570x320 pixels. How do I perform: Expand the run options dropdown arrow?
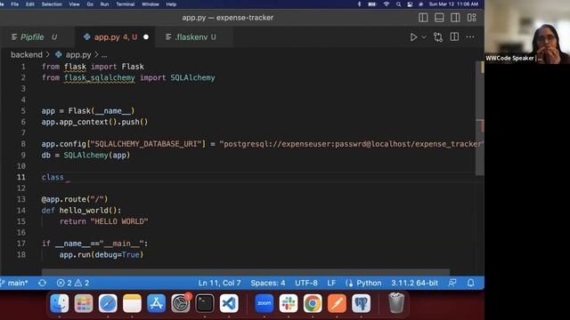click(424, 37)
